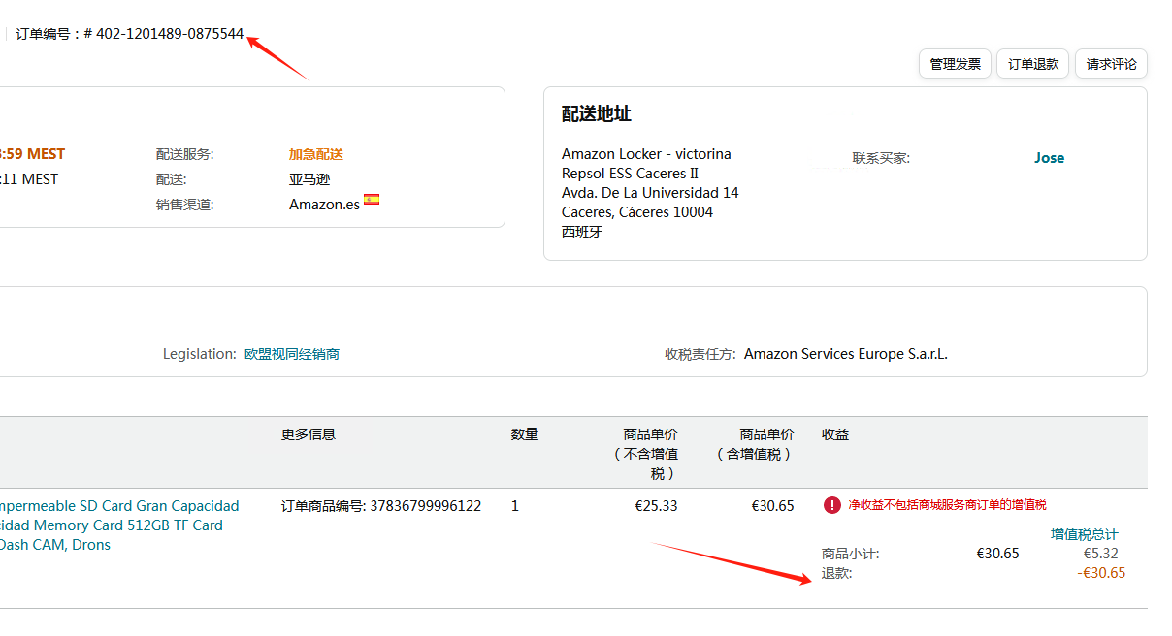Click the 配送地址 section heading
This screenshot has width=1172, height=636.
[x=597, y=114]
